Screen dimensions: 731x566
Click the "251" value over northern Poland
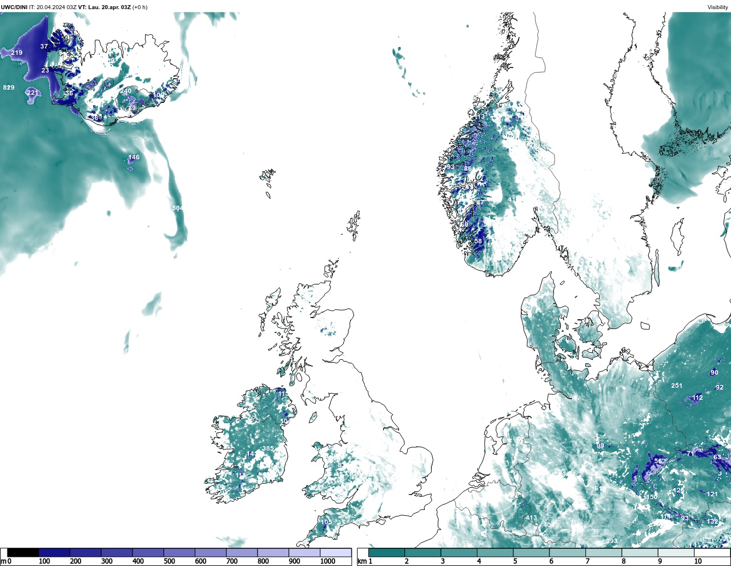677,386
